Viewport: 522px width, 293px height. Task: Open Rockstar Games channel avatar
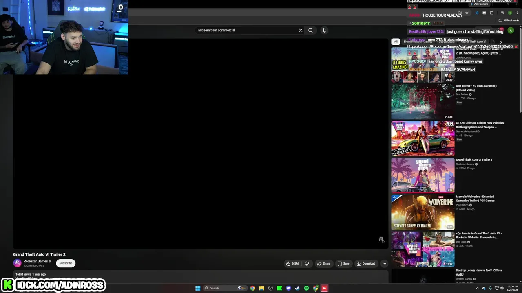tap(17, 263)
